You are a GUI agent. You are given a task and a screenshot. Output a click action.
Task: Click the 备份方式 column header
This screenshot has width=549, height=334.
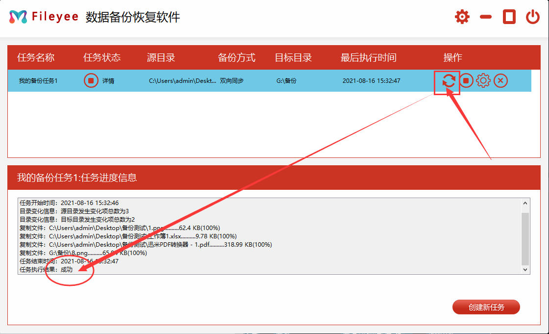236,58
